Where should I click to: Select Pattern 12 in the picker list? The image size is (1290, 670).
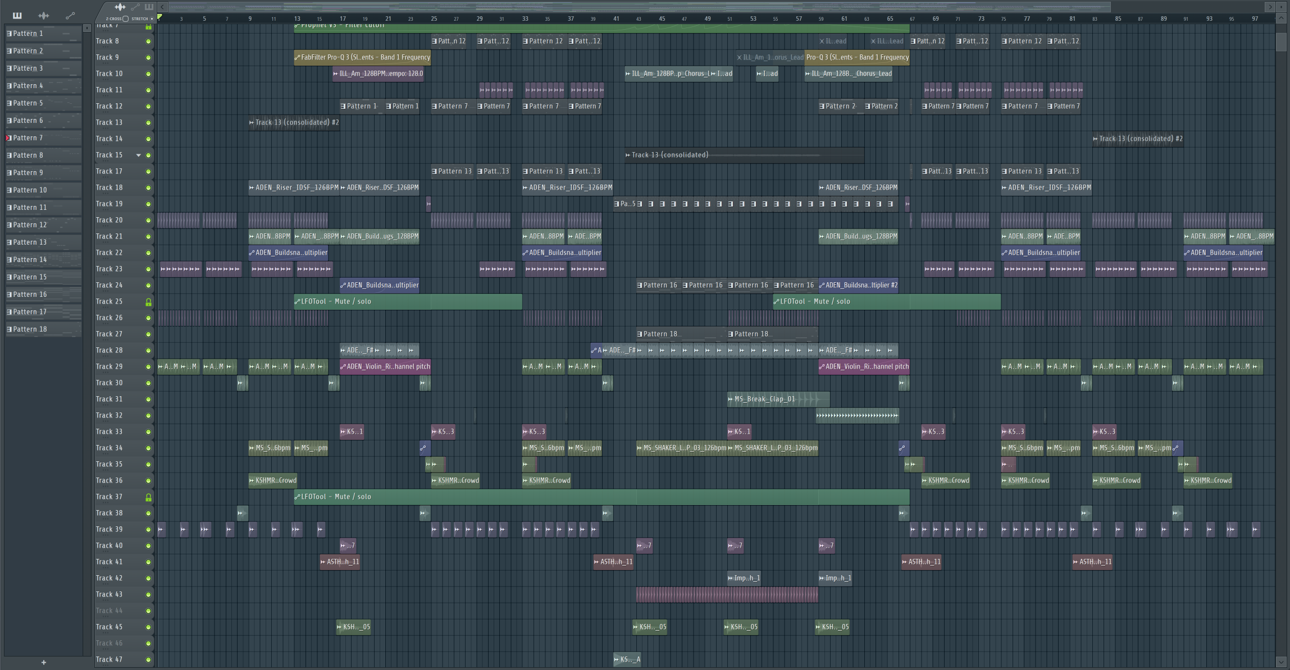coord(43,225)
